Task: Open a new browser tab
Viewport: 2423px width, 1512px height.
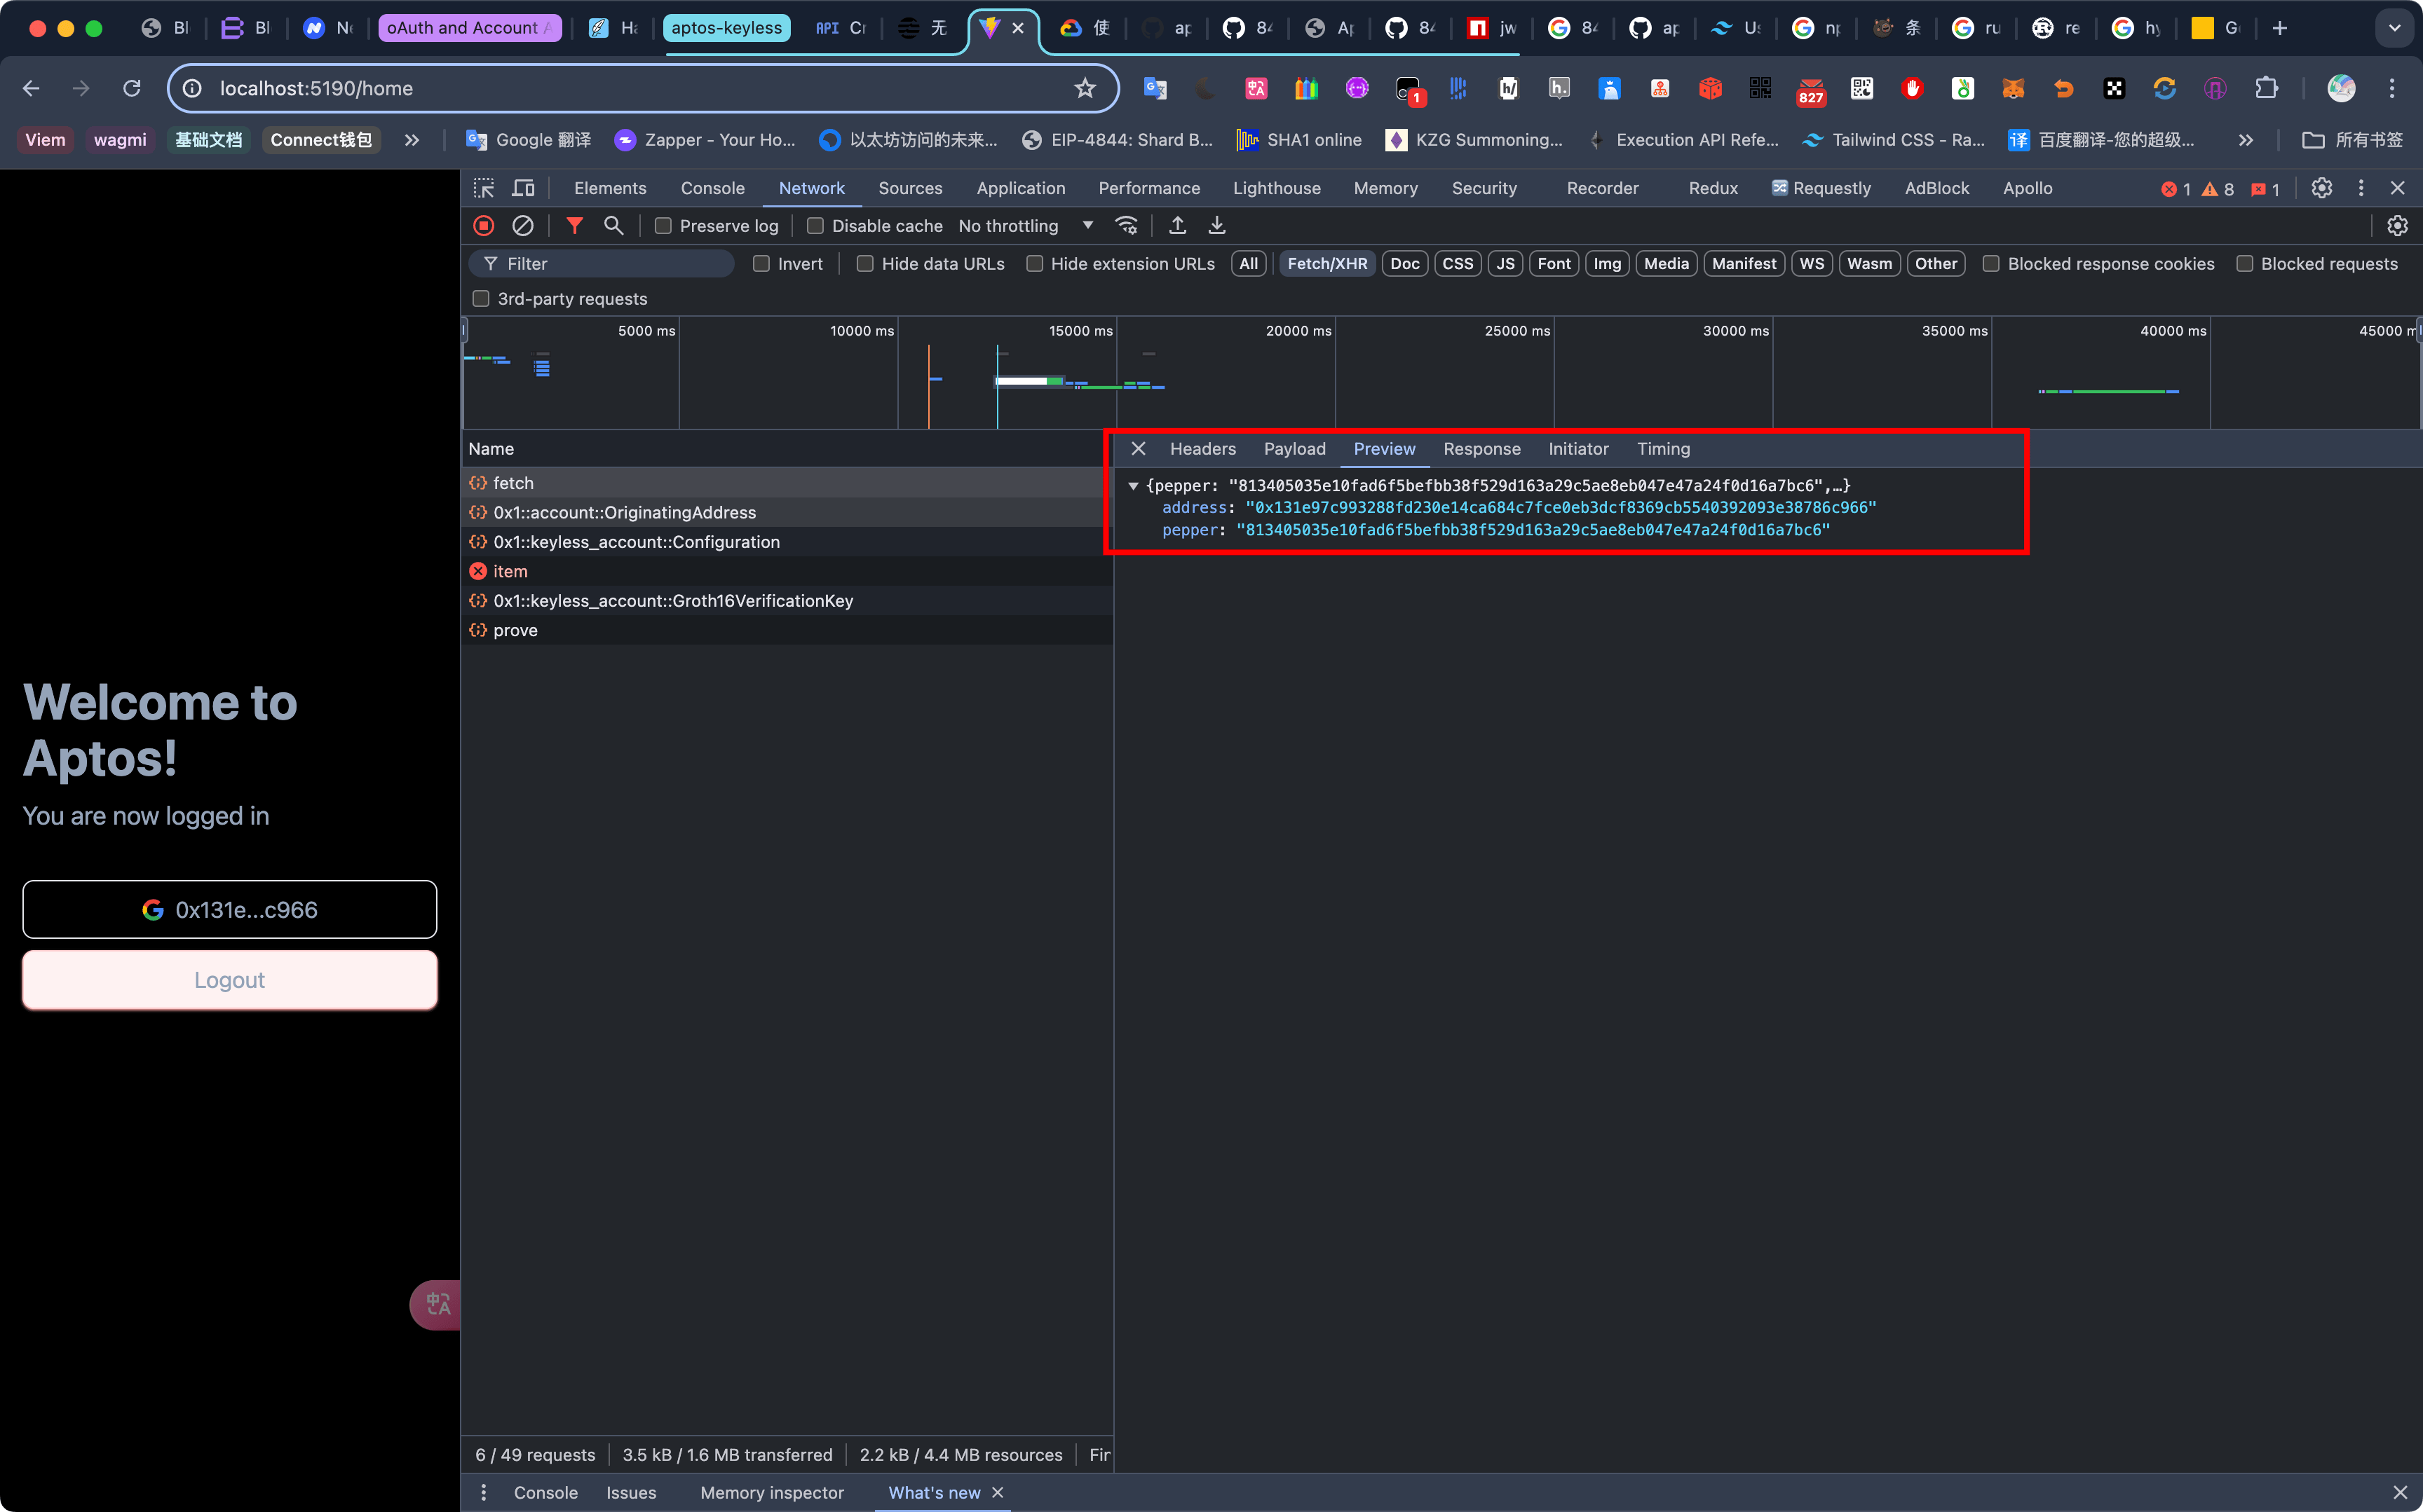Action: (x=2280, y=28)
